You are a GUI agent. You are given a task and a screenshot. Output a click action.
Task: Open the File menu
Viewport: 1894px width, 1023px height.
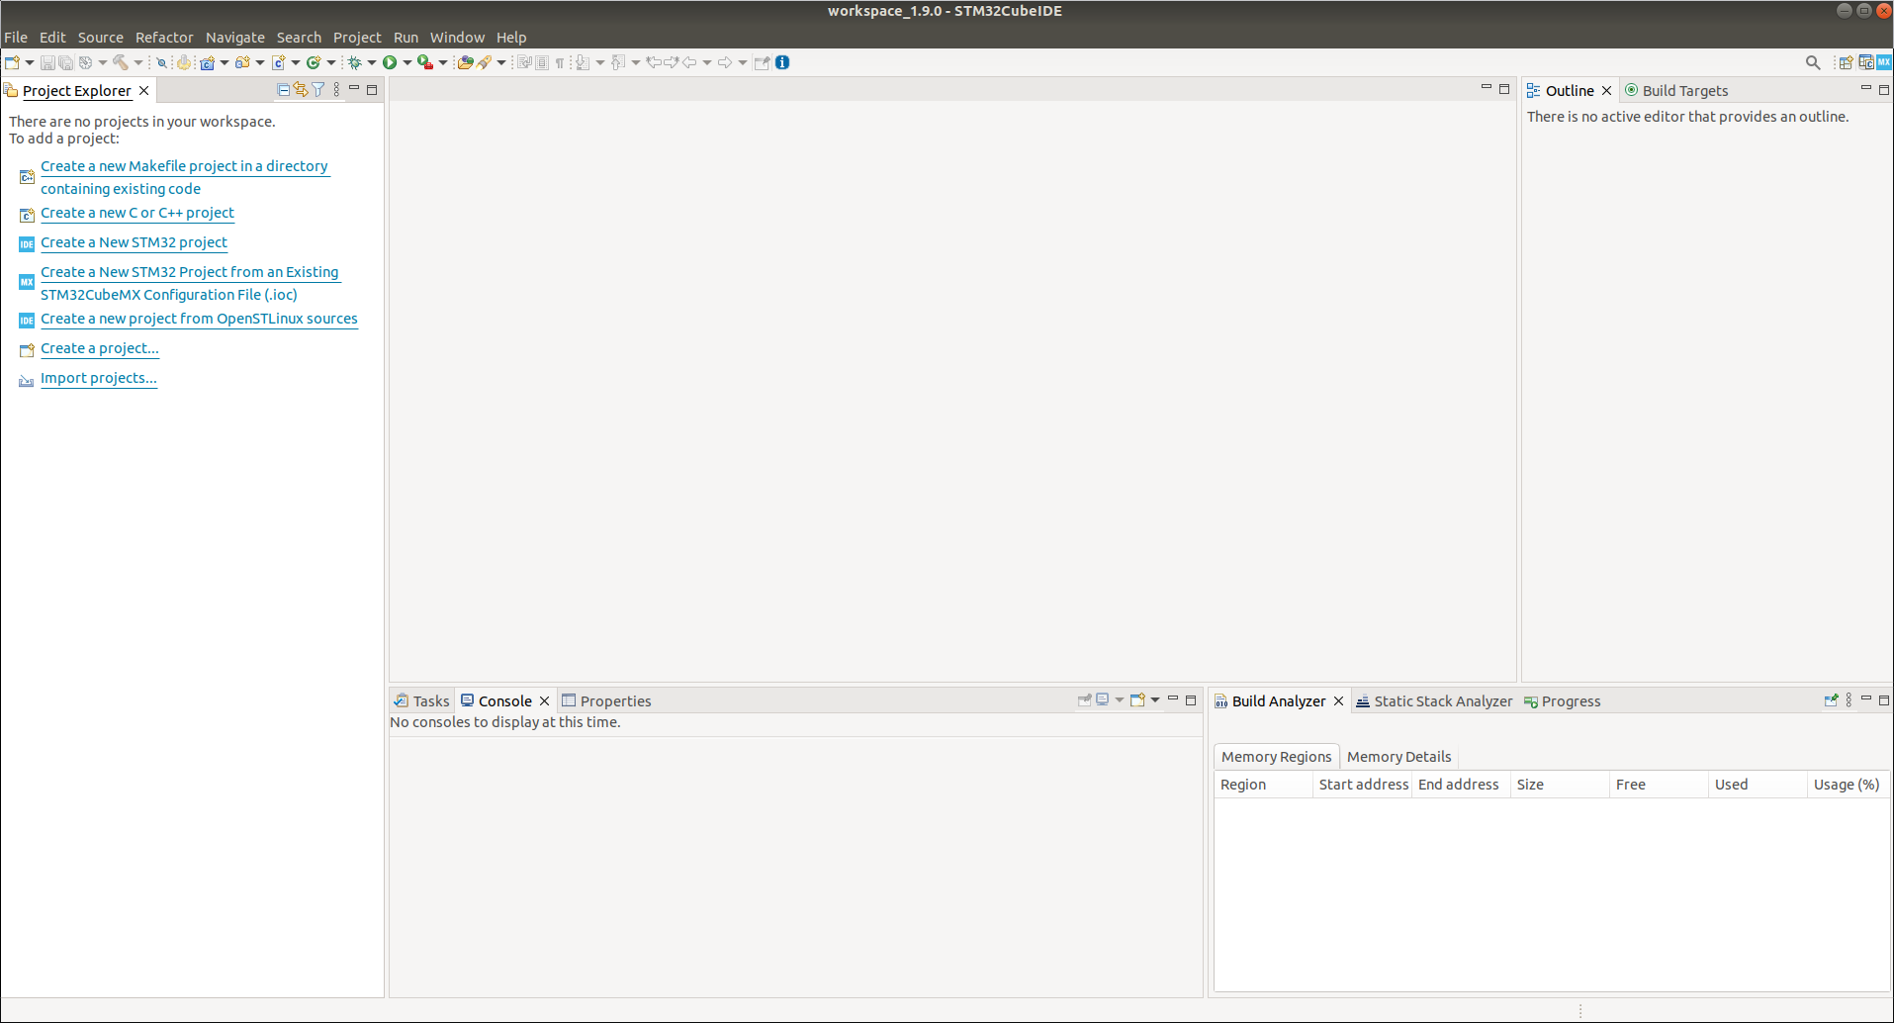click(16, 38)
